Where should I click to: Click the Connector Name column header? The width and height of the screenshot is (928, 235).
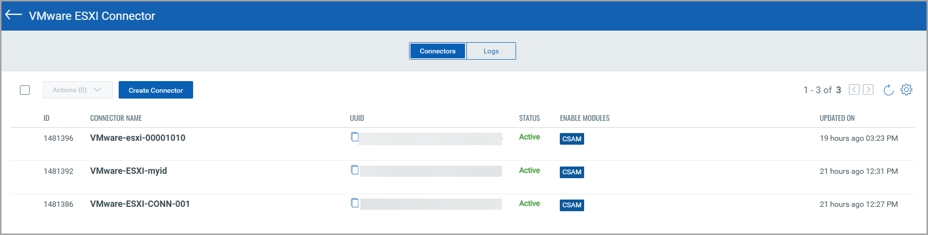[x=116, y=118]
